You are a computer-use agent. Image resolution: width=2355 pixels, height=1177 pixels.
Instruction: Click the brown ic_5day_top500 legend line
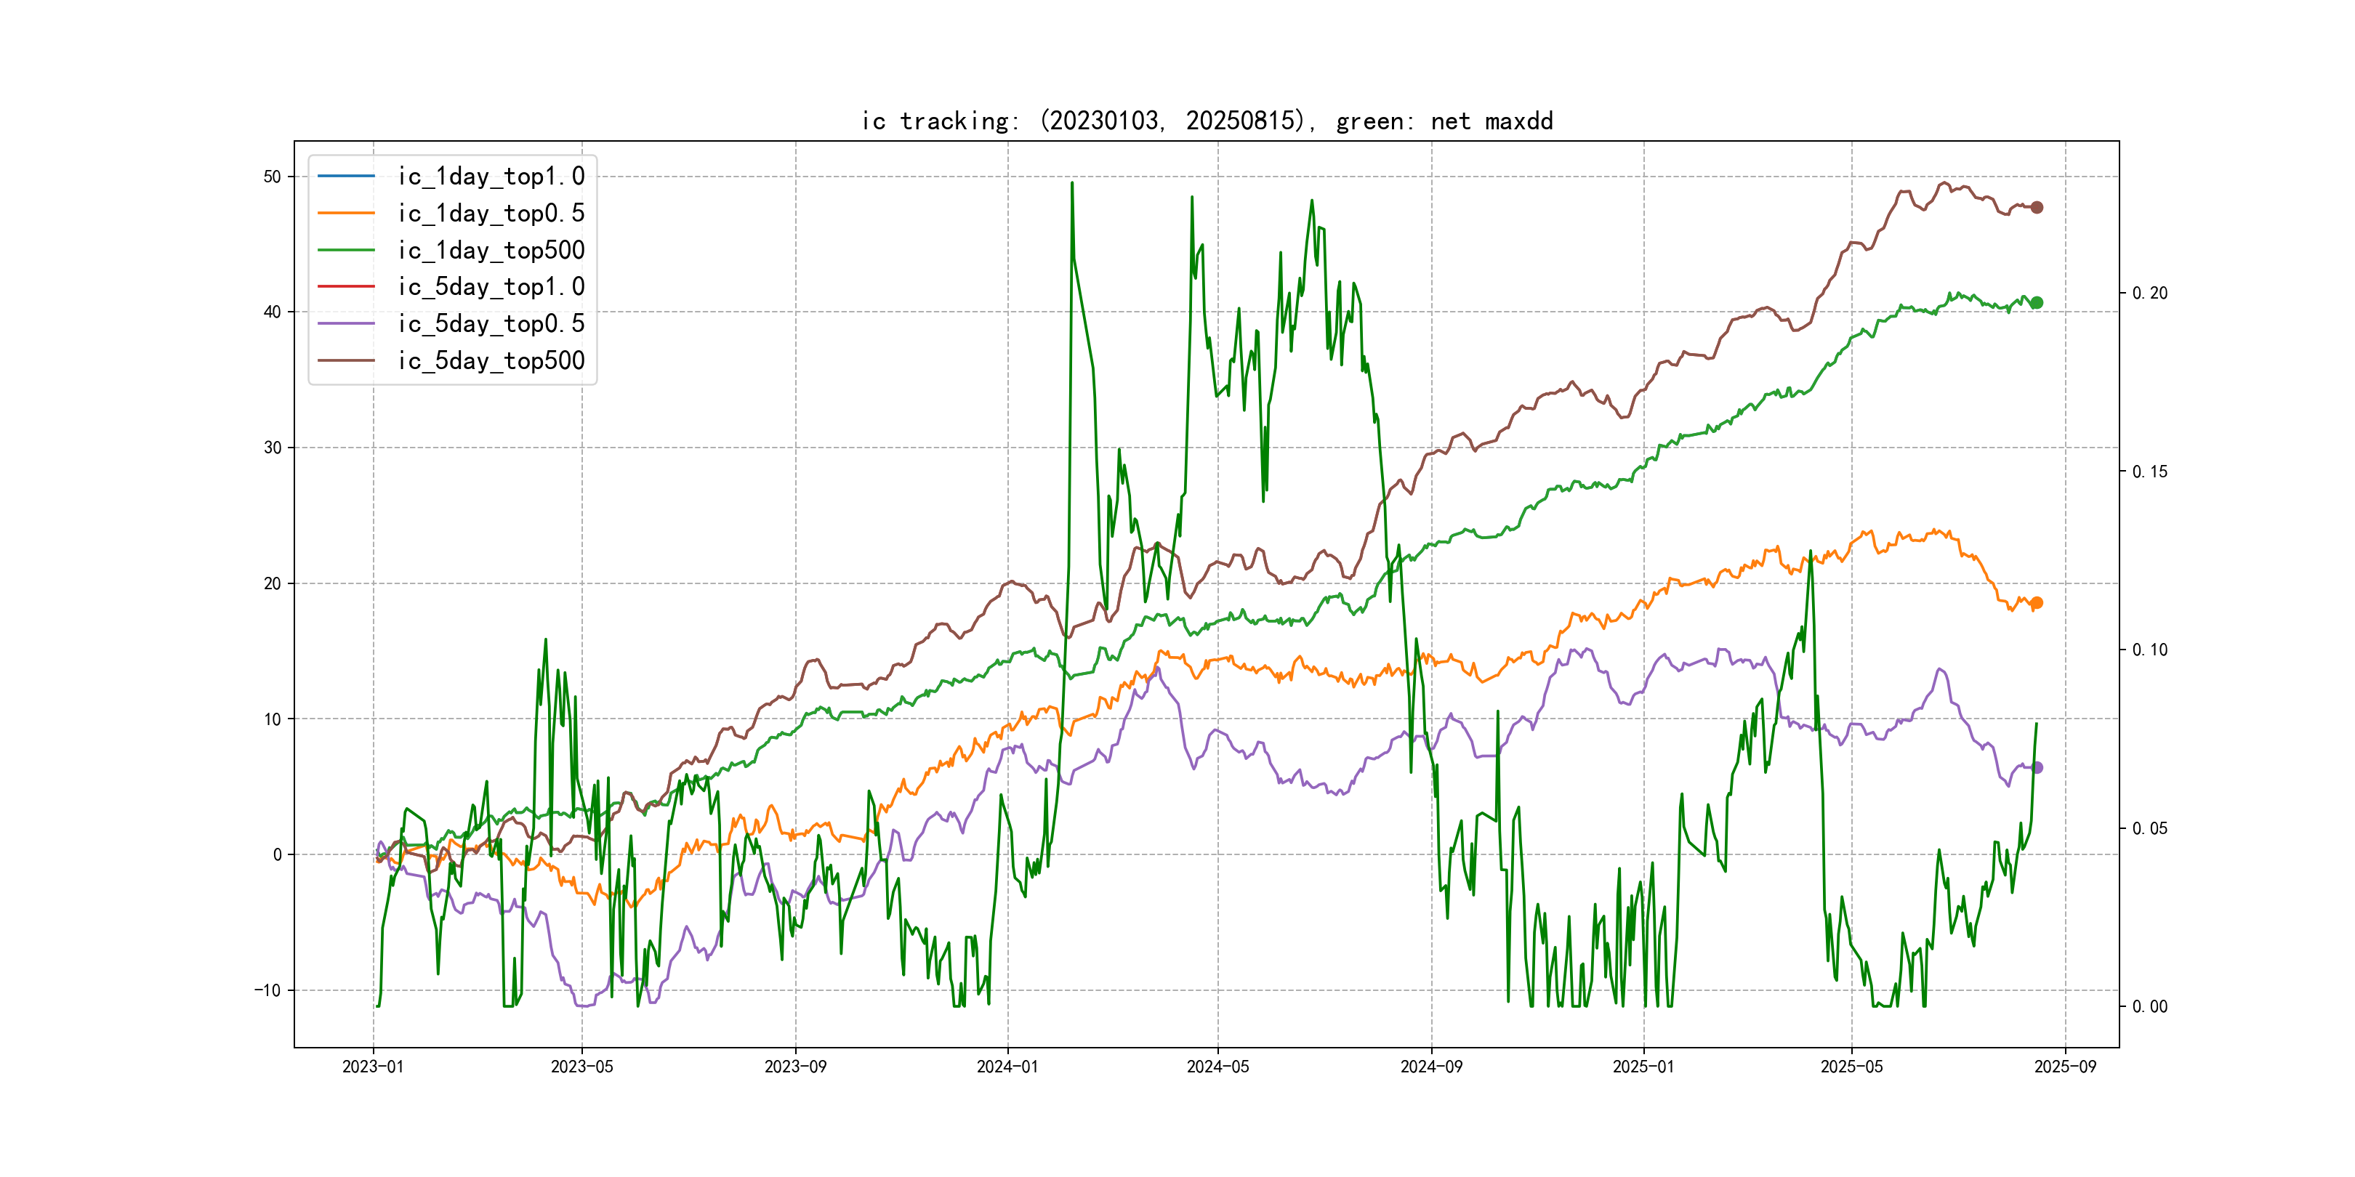click(x=347, y=360)
